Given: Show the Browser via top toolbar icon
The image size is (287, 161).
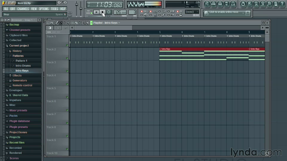Looking at the screenshot, I should [227, 4].
